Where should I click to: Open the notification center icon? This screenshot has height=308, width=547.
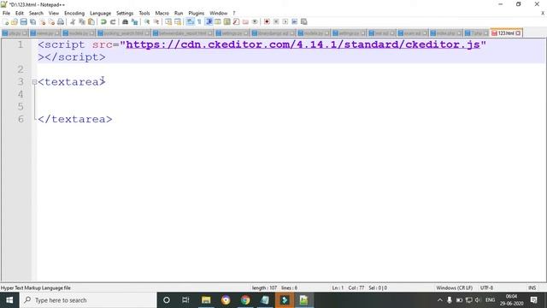533,300
